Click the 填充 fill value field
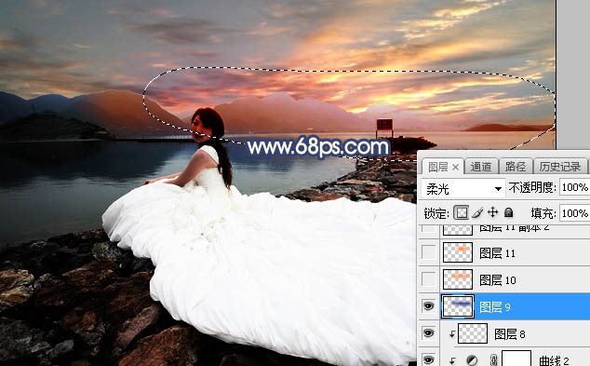The image size is (590, 366). pos(574,213)
